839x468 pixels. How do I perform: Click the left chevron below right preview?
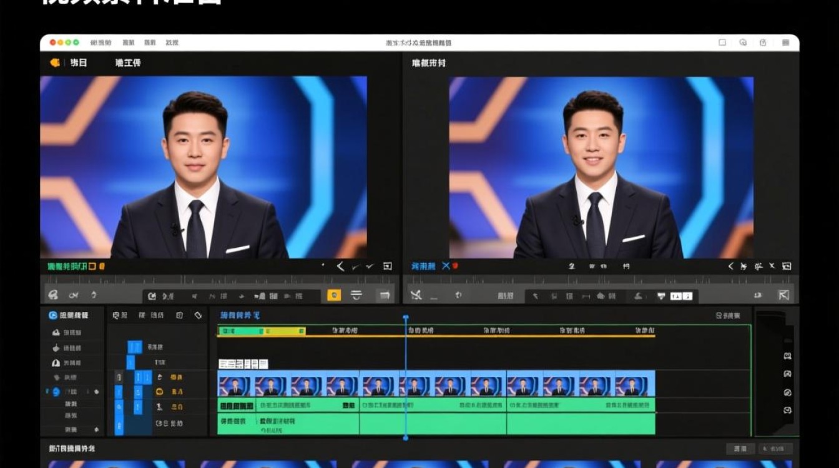click(730, 266)
